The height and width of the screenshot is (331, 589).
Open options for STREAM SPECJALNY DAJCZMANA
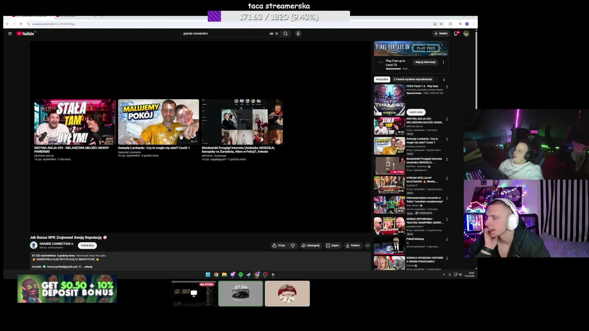point(446,178)
